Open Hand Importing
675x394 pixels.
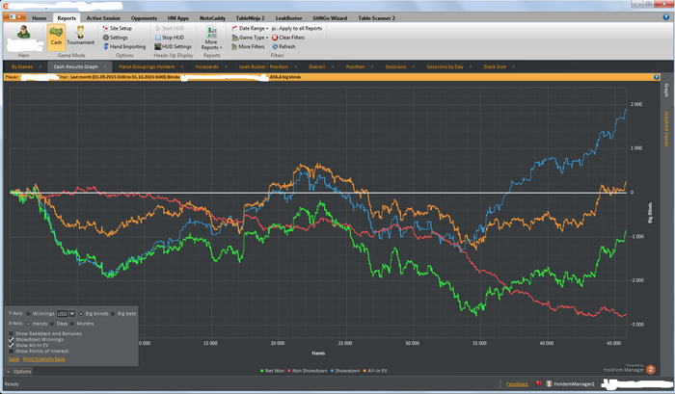(x=124, y=46)
